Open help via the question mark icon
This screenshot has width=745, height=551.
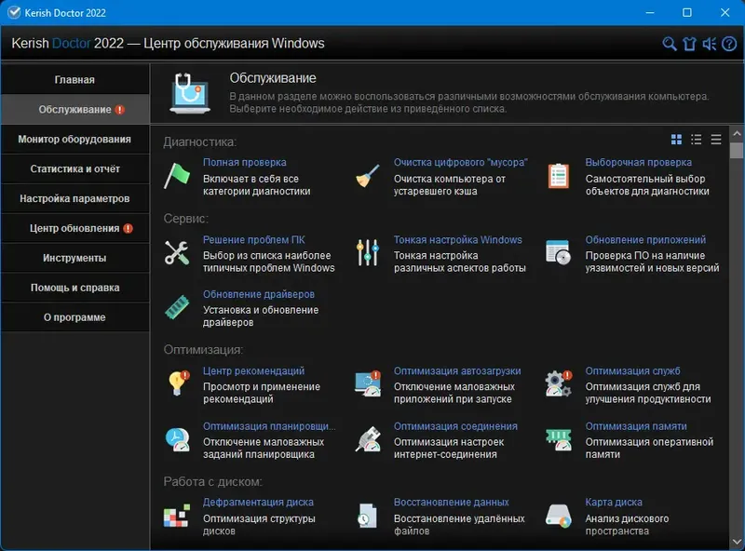(729, 44)
